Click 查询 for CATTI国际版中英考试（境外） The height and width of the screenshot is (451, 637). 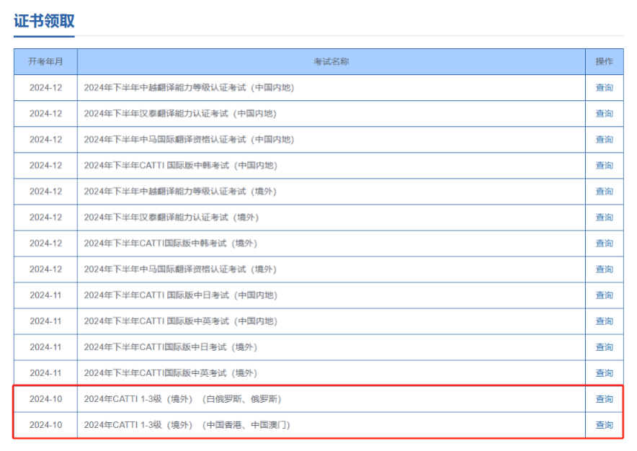(x=604, y=373)
